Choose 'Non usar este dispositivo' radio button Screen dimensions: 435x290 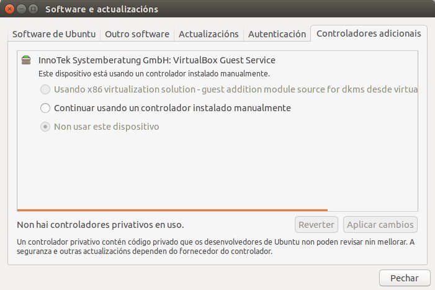point(45,127)
